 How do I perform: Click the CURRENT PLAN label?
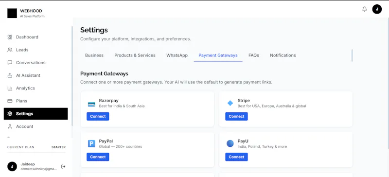pyautogui.click(x=21, y=147)
